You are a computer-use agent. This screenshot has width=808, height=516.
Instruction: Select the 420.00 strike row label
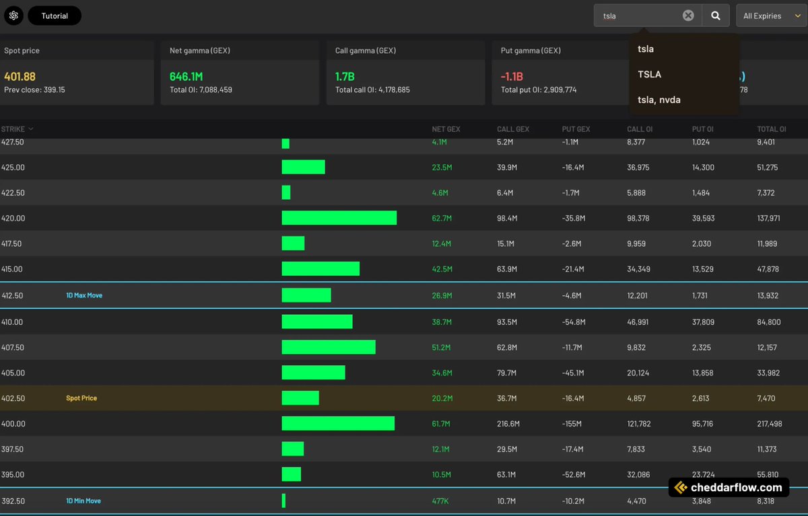[x=13, y=219]
